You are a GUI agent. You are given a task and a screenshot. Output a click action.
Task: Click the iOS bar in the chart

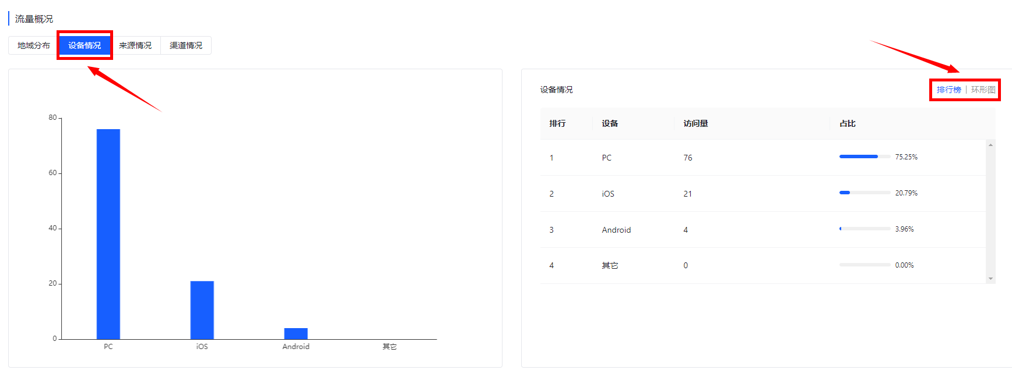click(x=202, y=310)
